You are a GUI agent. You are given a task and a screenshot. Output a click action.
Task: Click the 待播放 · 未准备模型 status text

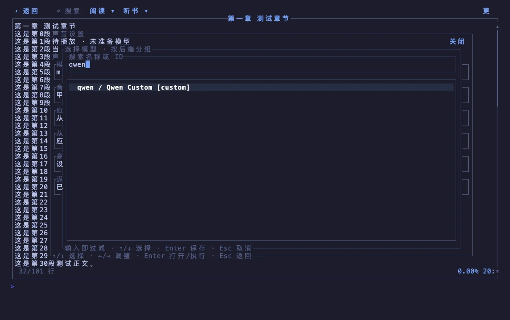point(91,42)
